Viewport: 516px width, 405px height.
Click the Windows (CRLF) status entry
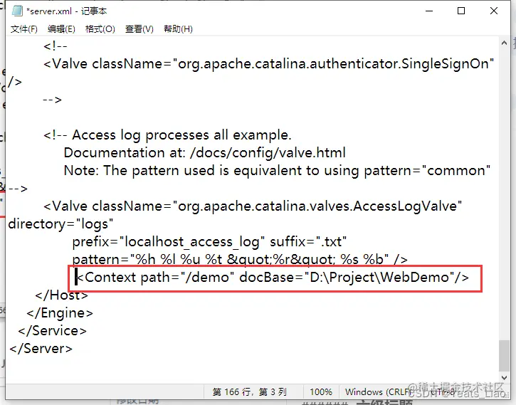pyautogui.click(x=379, y=392)
